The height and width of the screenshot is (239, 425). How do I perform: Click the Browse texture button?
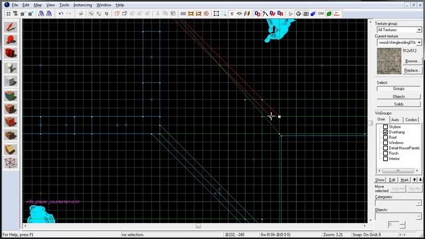point(412,61)
